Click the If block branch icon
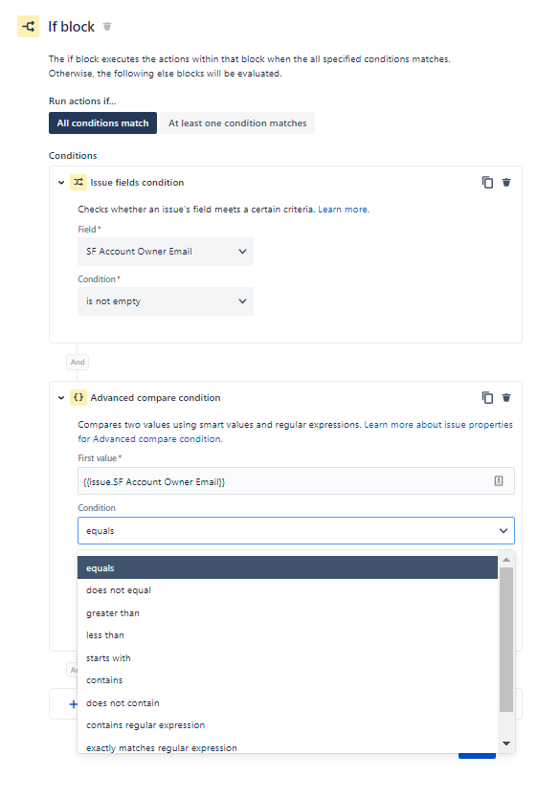Screen dimensions: 560x799 point(29,27)
